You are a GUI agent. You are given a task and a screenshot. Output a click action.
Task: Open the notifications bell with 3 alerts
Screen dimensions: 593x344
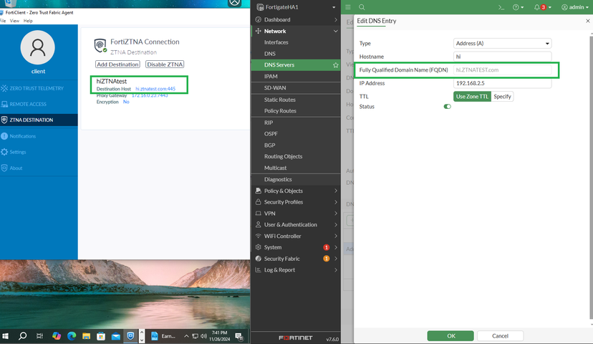pos(542,7)
